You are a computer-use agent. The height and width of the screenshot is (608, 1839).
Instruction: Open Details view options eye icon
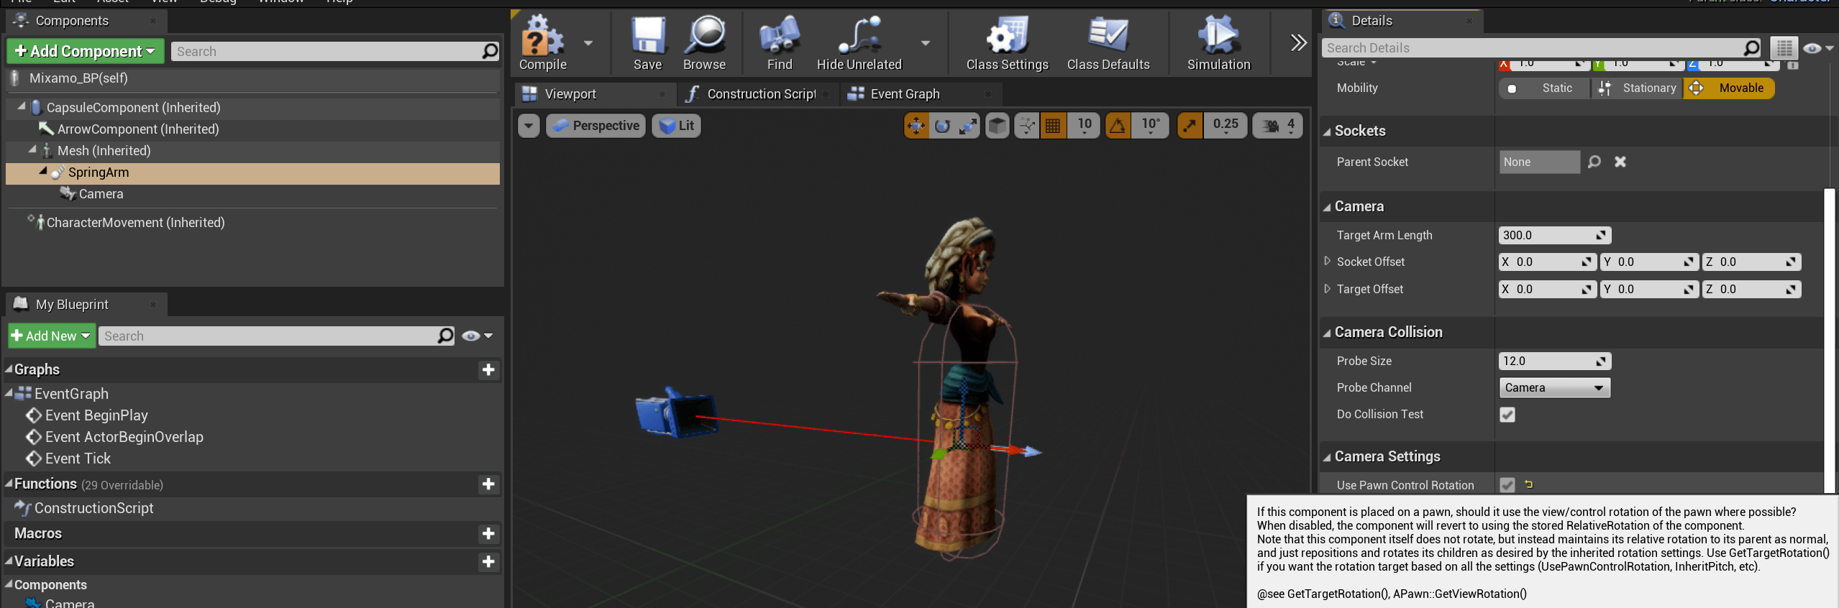[x=1818, y=48]
